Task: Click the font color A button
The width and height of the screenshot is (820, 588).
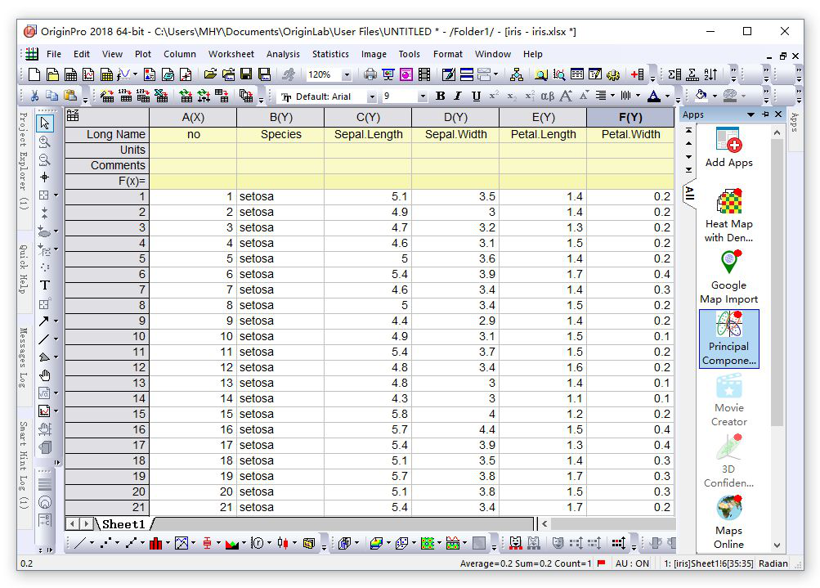Action: point(652,96)
